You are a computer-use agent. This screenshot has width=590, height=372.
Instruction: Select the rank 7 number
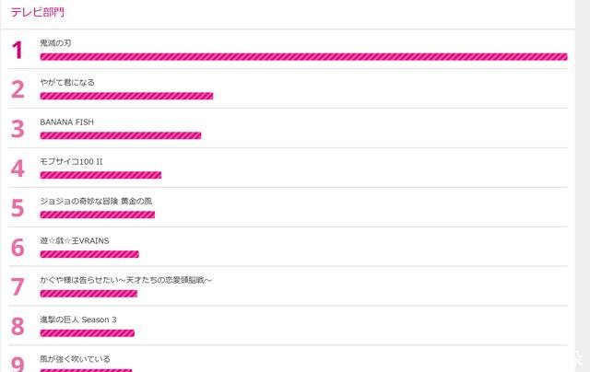tap(17, 287)
